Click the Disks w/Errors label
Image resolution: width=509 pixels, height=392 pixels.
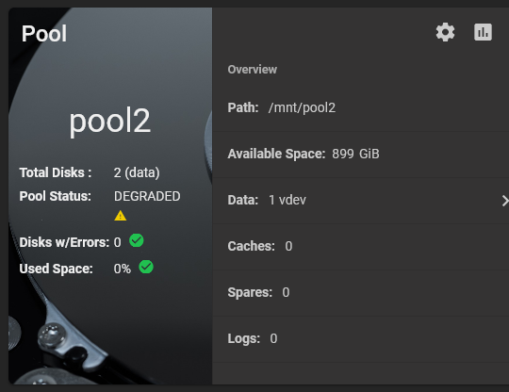64,242
